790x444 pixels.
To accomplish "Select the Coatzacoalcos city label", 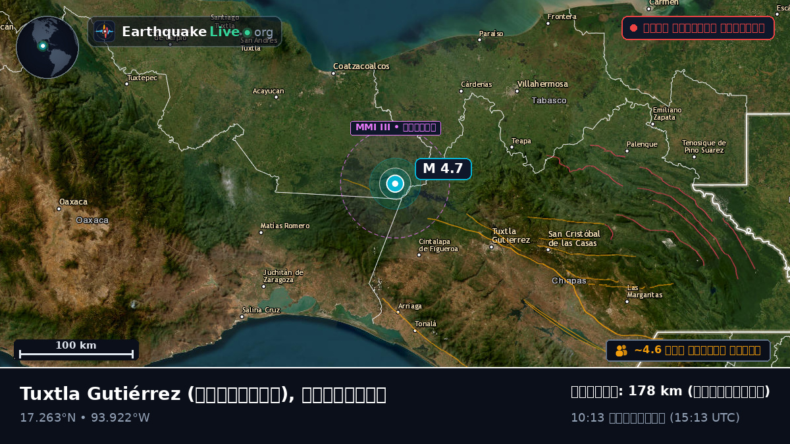I will [361, 66].
